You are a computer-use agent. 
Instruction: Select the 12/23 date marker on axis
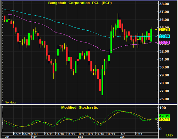point(111,134)
